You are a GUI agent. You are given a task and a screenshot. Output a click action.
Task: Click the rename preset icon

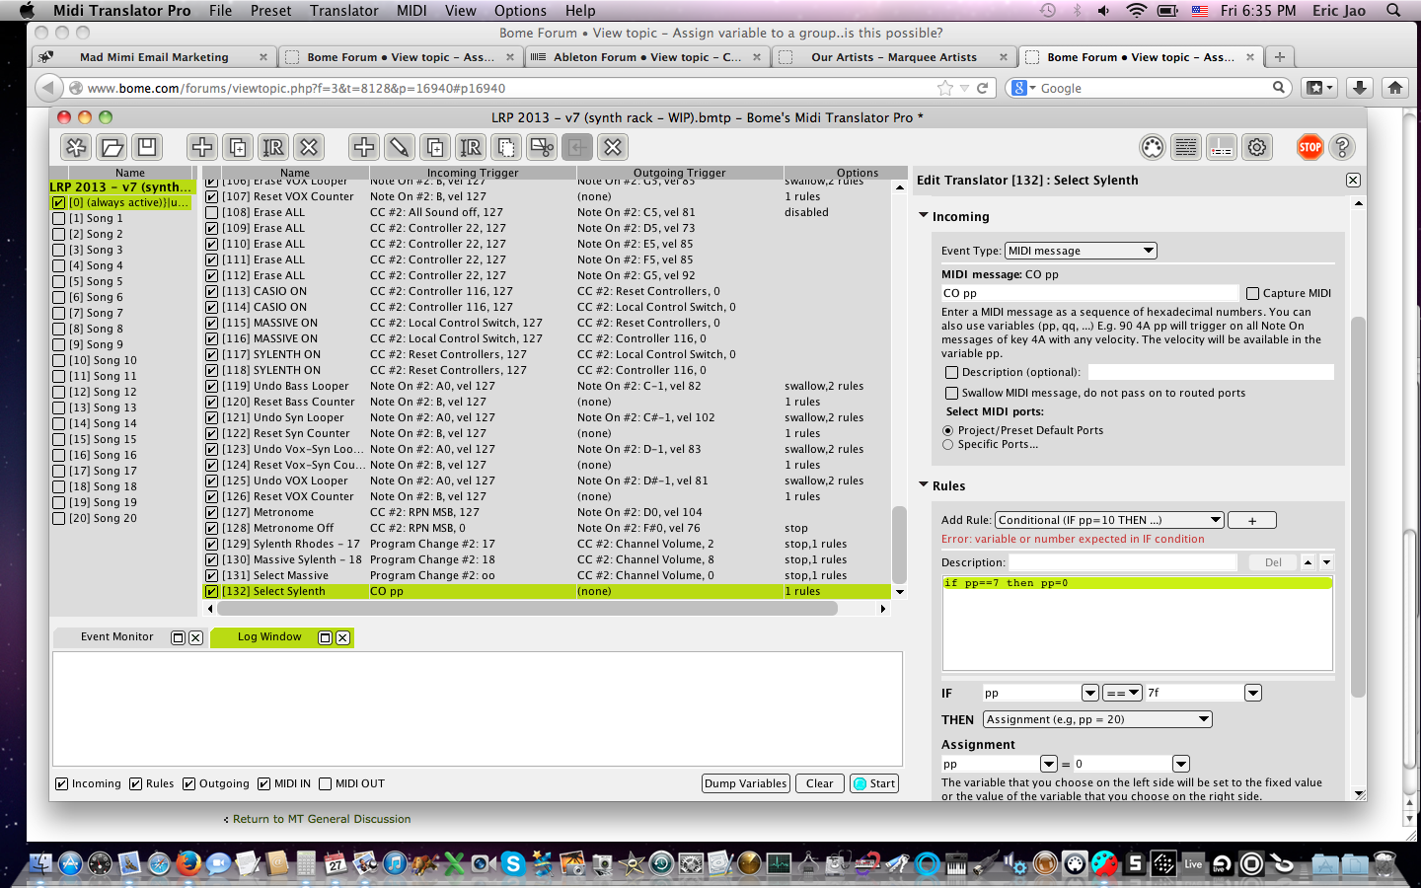(273, 147)
